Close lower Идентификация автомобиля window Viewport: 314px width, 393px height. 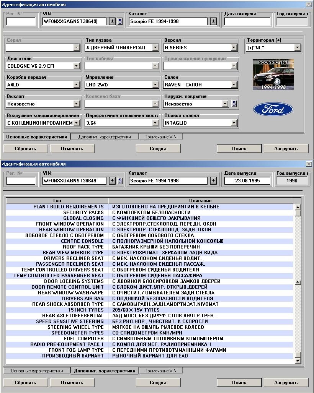pos(309,164)
